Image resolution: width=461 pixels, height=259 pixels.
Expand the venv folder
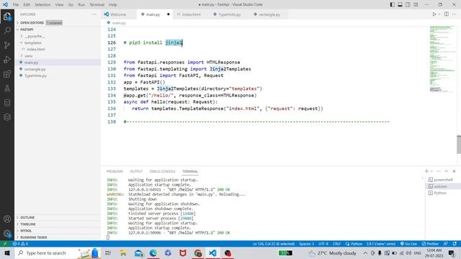click(28, 56)
